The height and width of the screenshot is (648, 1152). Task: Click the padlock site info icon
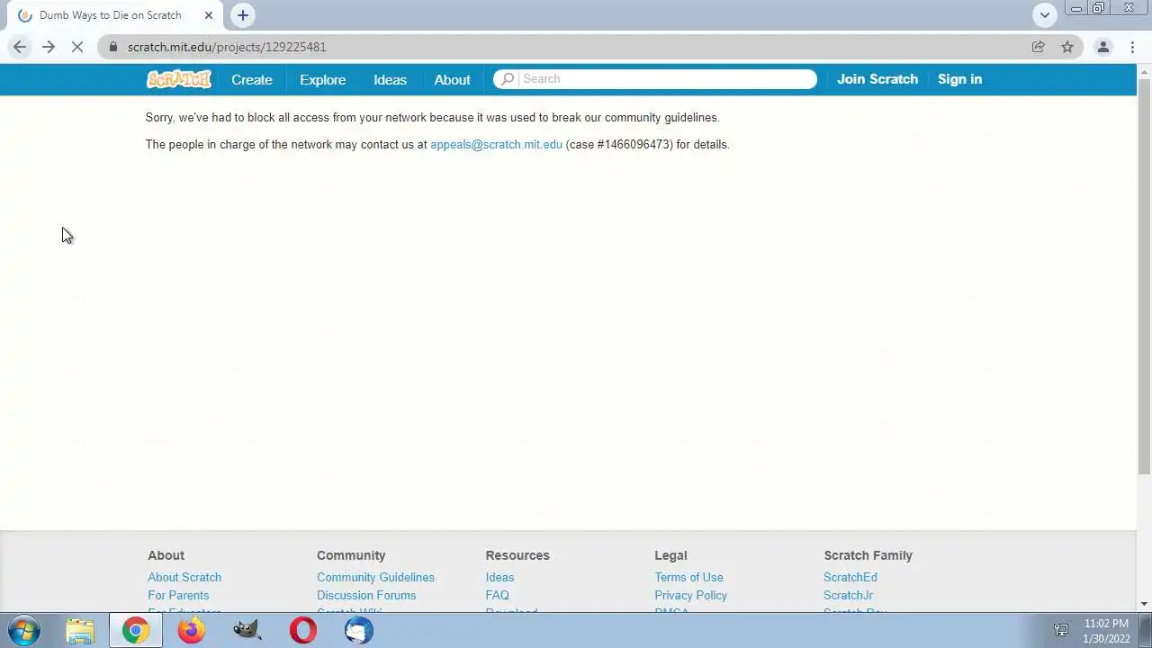[x=113, y=47]
